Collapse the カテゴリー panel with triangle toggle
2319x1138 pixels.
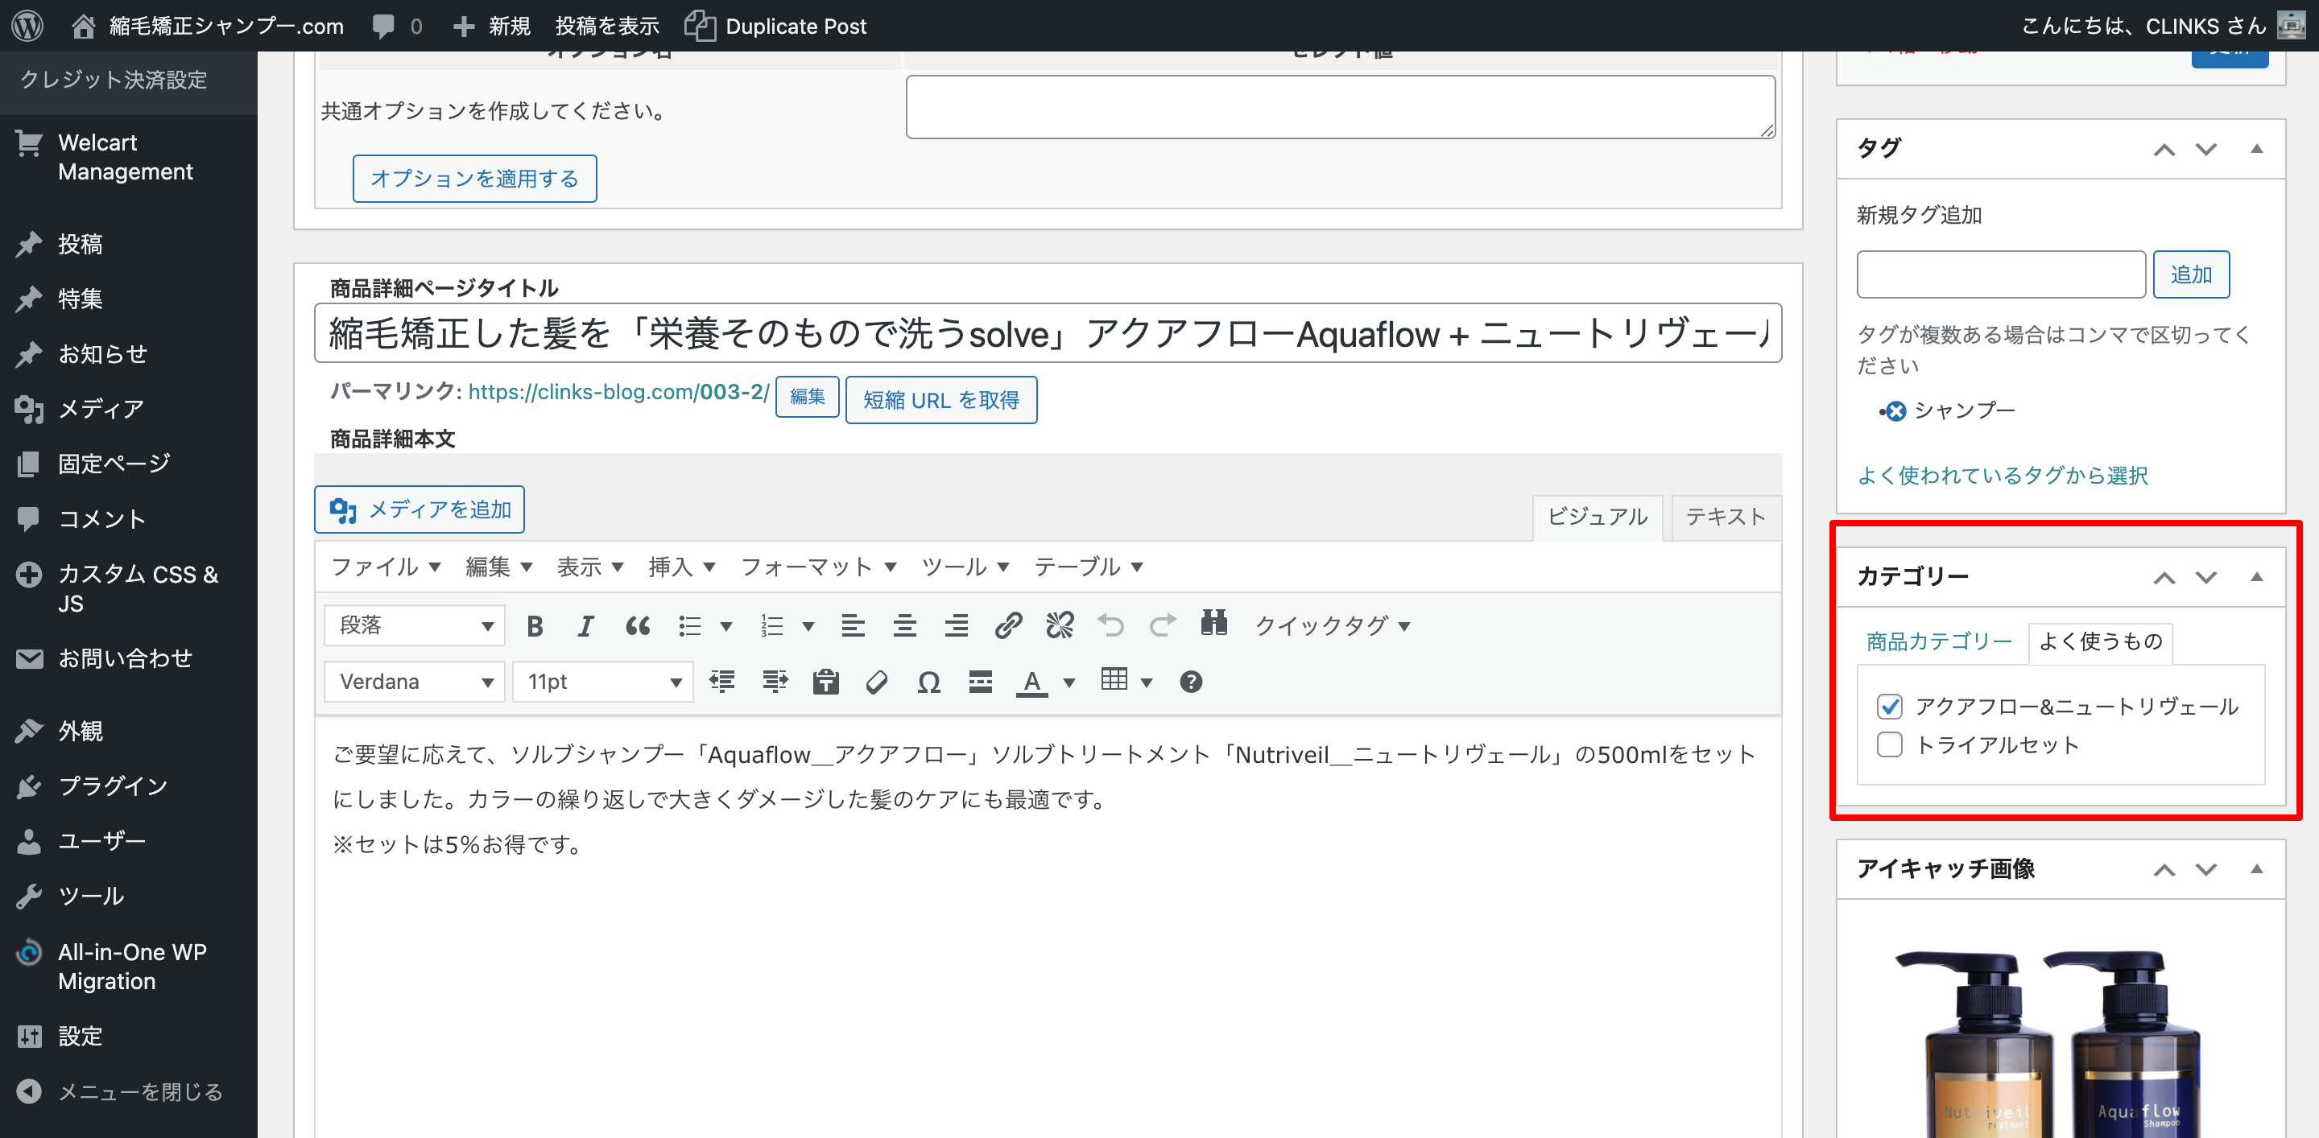pos(2257,577)
